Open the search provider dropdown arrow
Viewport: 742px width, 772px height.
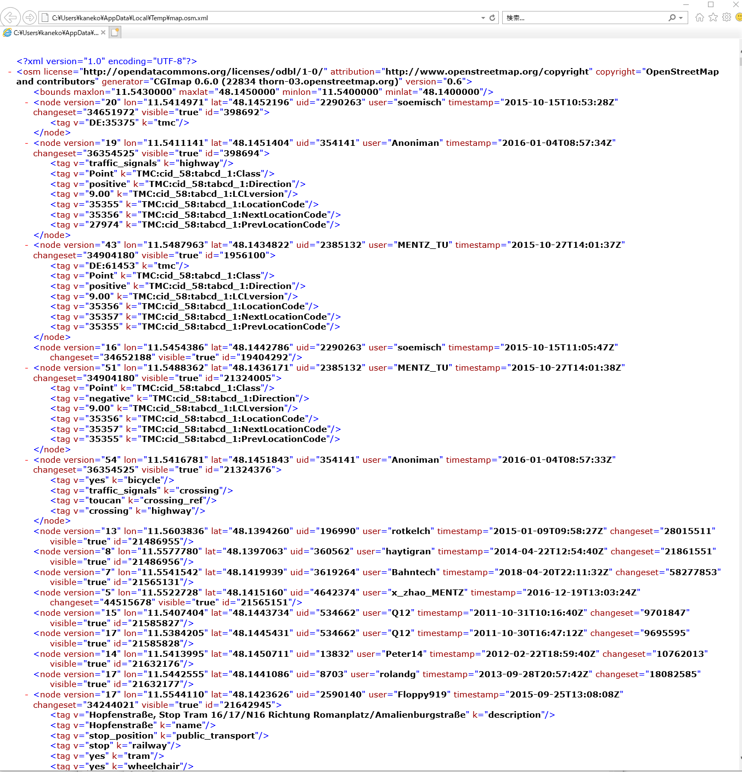(681, 18)
